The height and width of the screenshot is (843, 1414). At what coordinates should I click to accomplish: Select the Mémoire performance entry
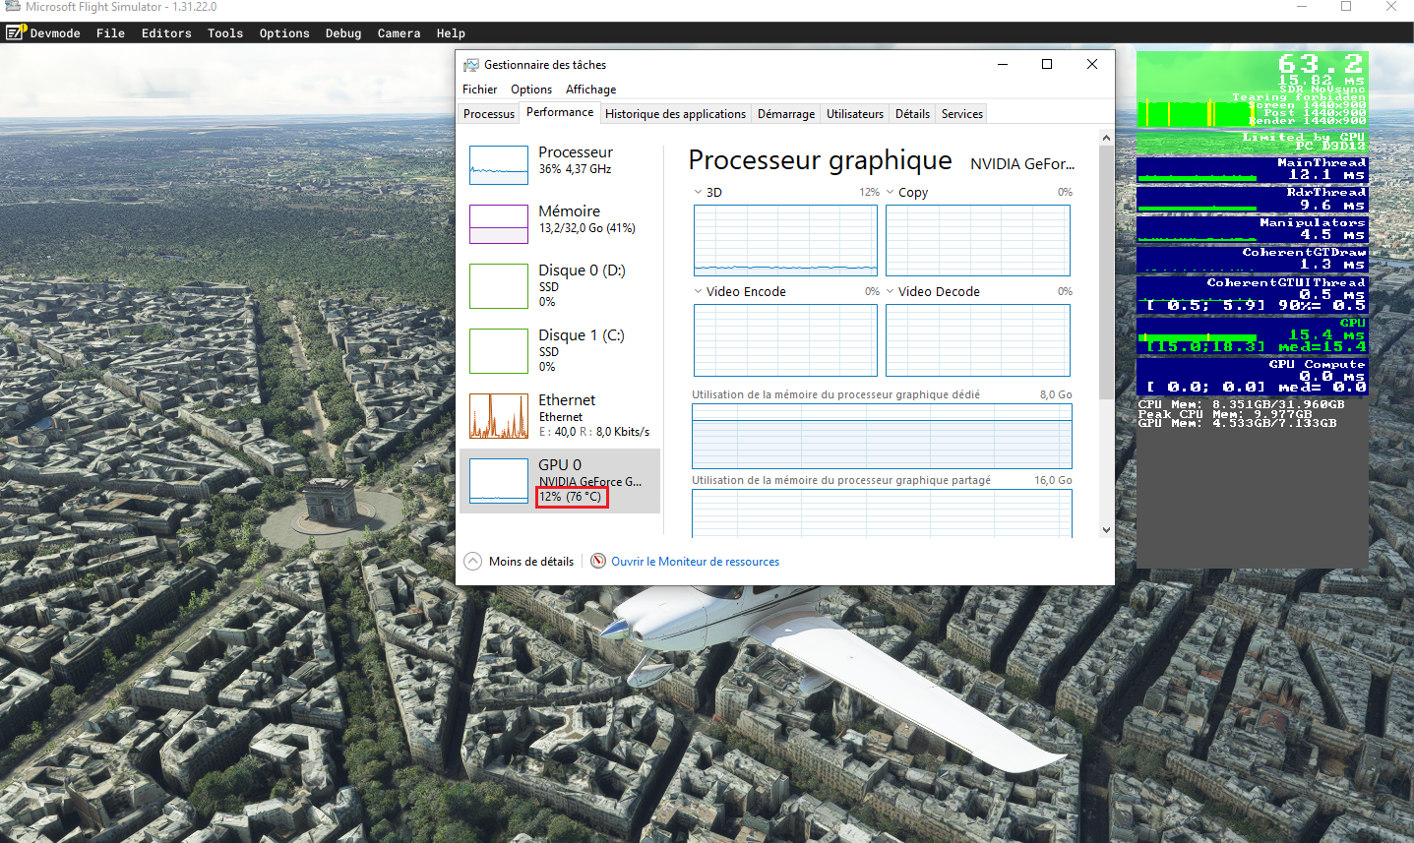click(x=560, y=223)
